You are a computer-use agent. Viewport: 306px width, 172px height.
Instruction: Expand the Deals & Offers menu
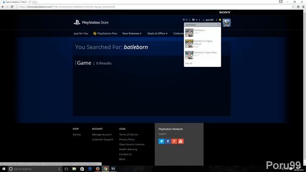(x=157, y=33)
